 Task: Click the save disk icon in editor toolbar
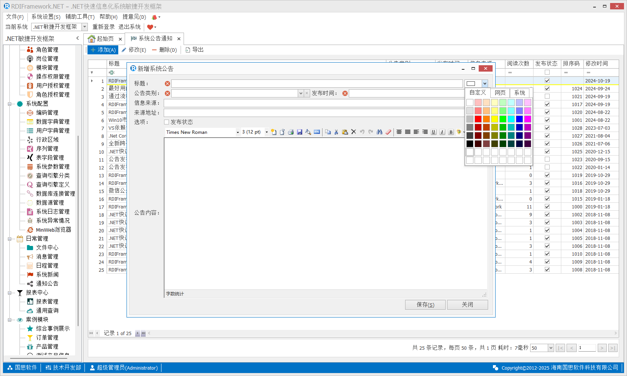[x=300, y=132]
